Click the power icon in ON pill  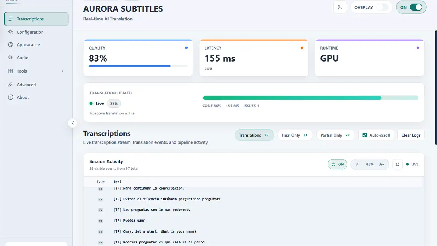[334, 164]
